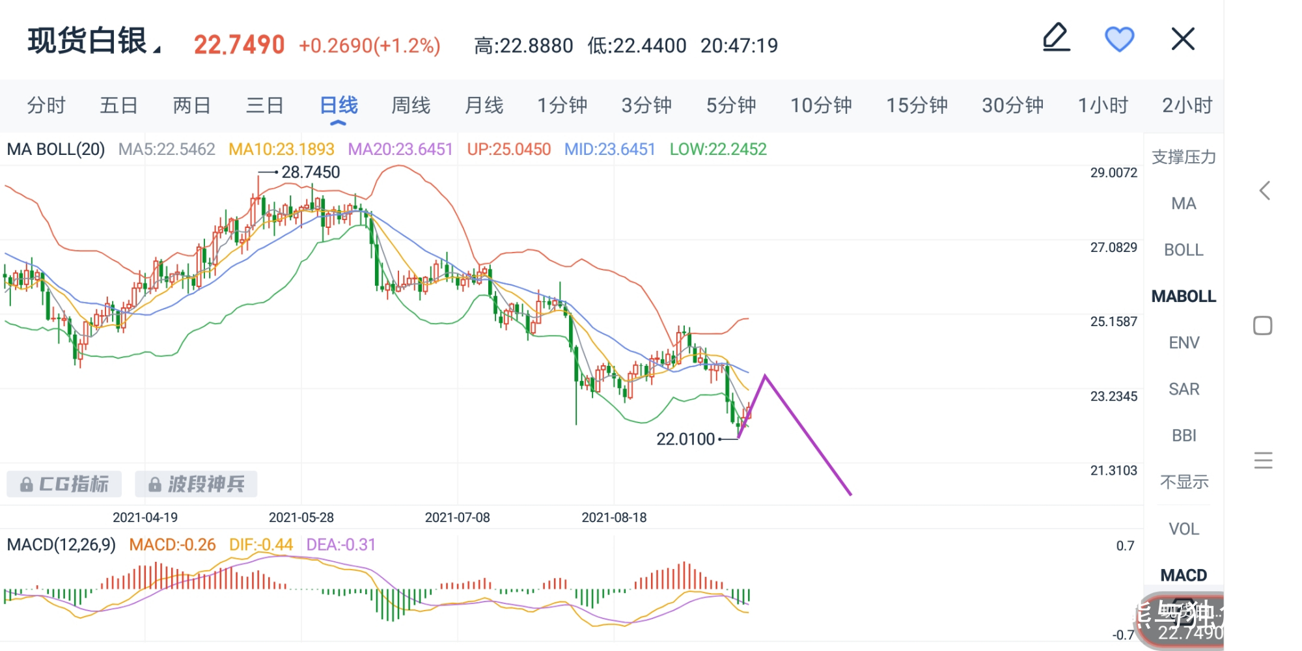This screenshot has width=1302, height=651.
Task: Click the MACD(12,26,9) indicator label
Action: pos(61,544)
